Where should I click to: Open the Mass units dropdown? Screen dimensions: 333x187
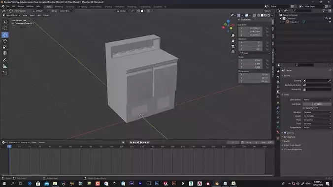(317, 120)
